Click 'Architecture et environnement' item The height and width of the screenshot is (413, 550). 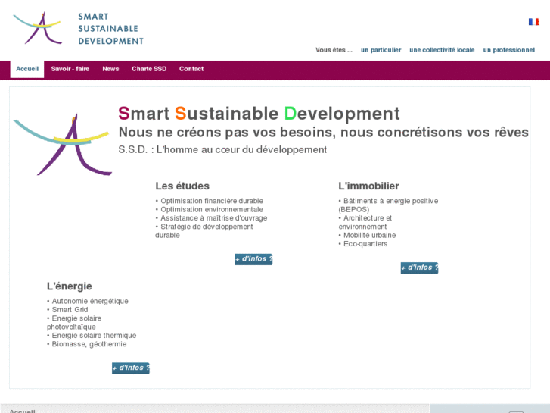click(365, 222)
